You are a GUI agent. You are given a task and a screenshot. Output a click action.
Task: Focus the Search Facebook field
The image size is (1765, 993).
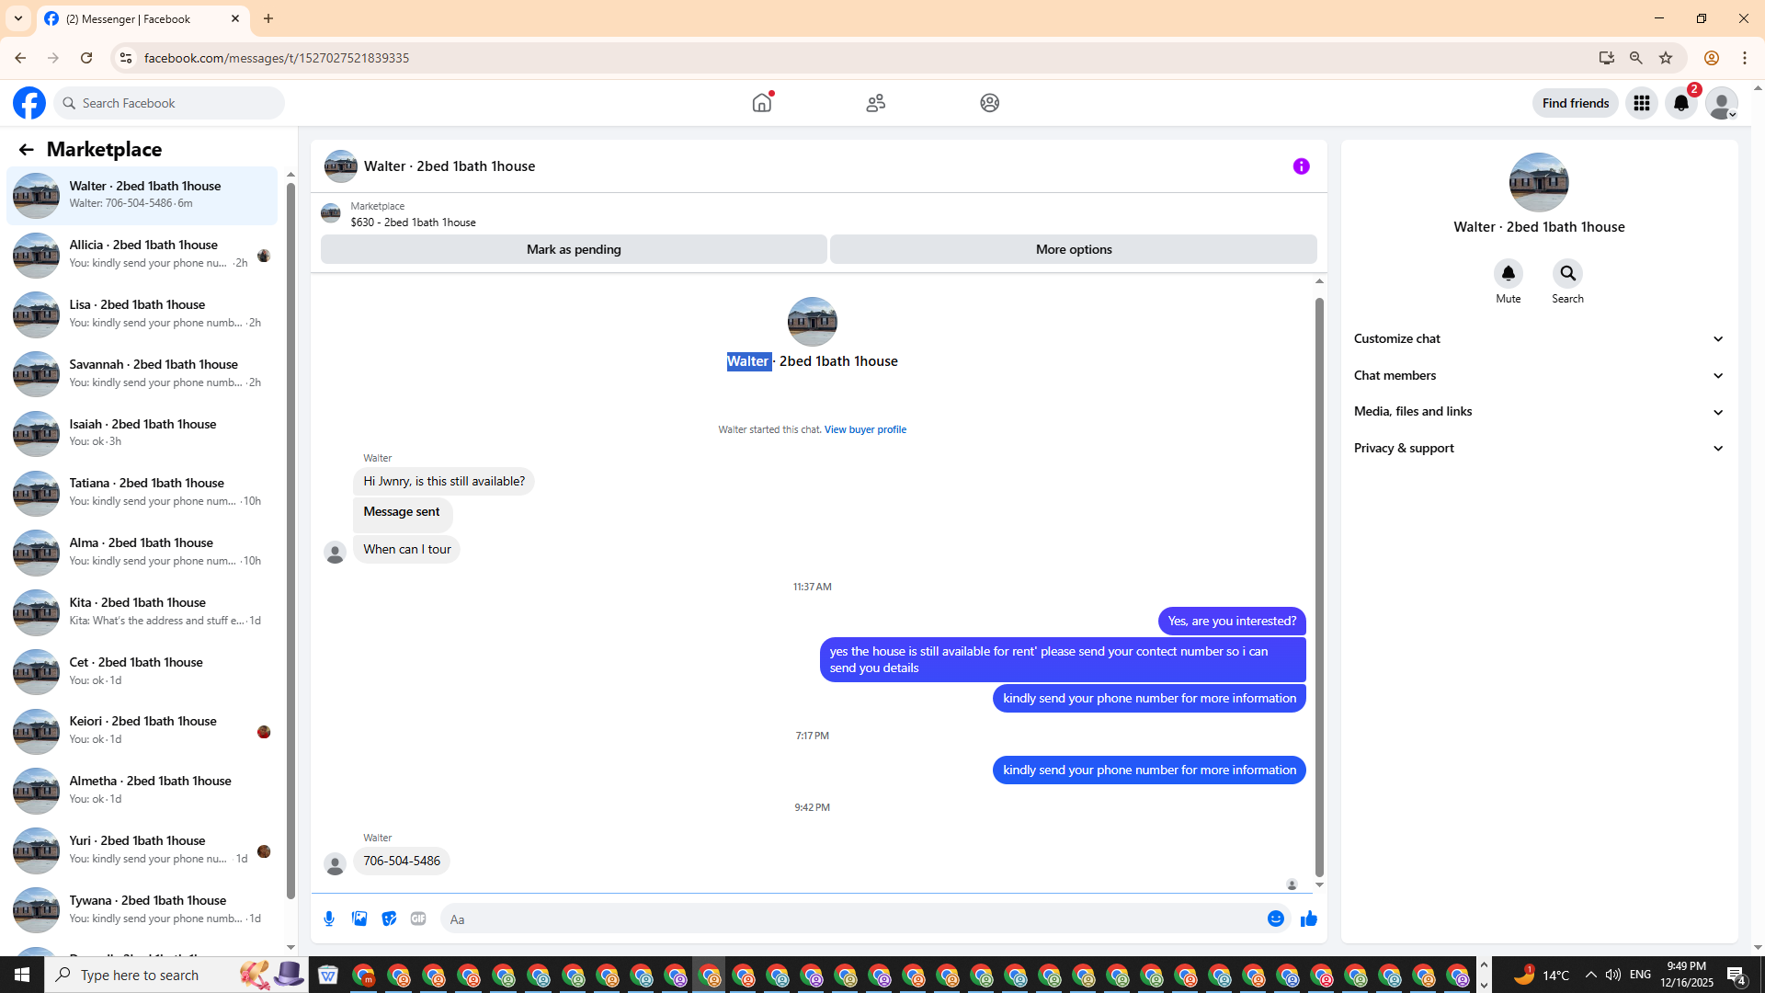pos(169,103)
